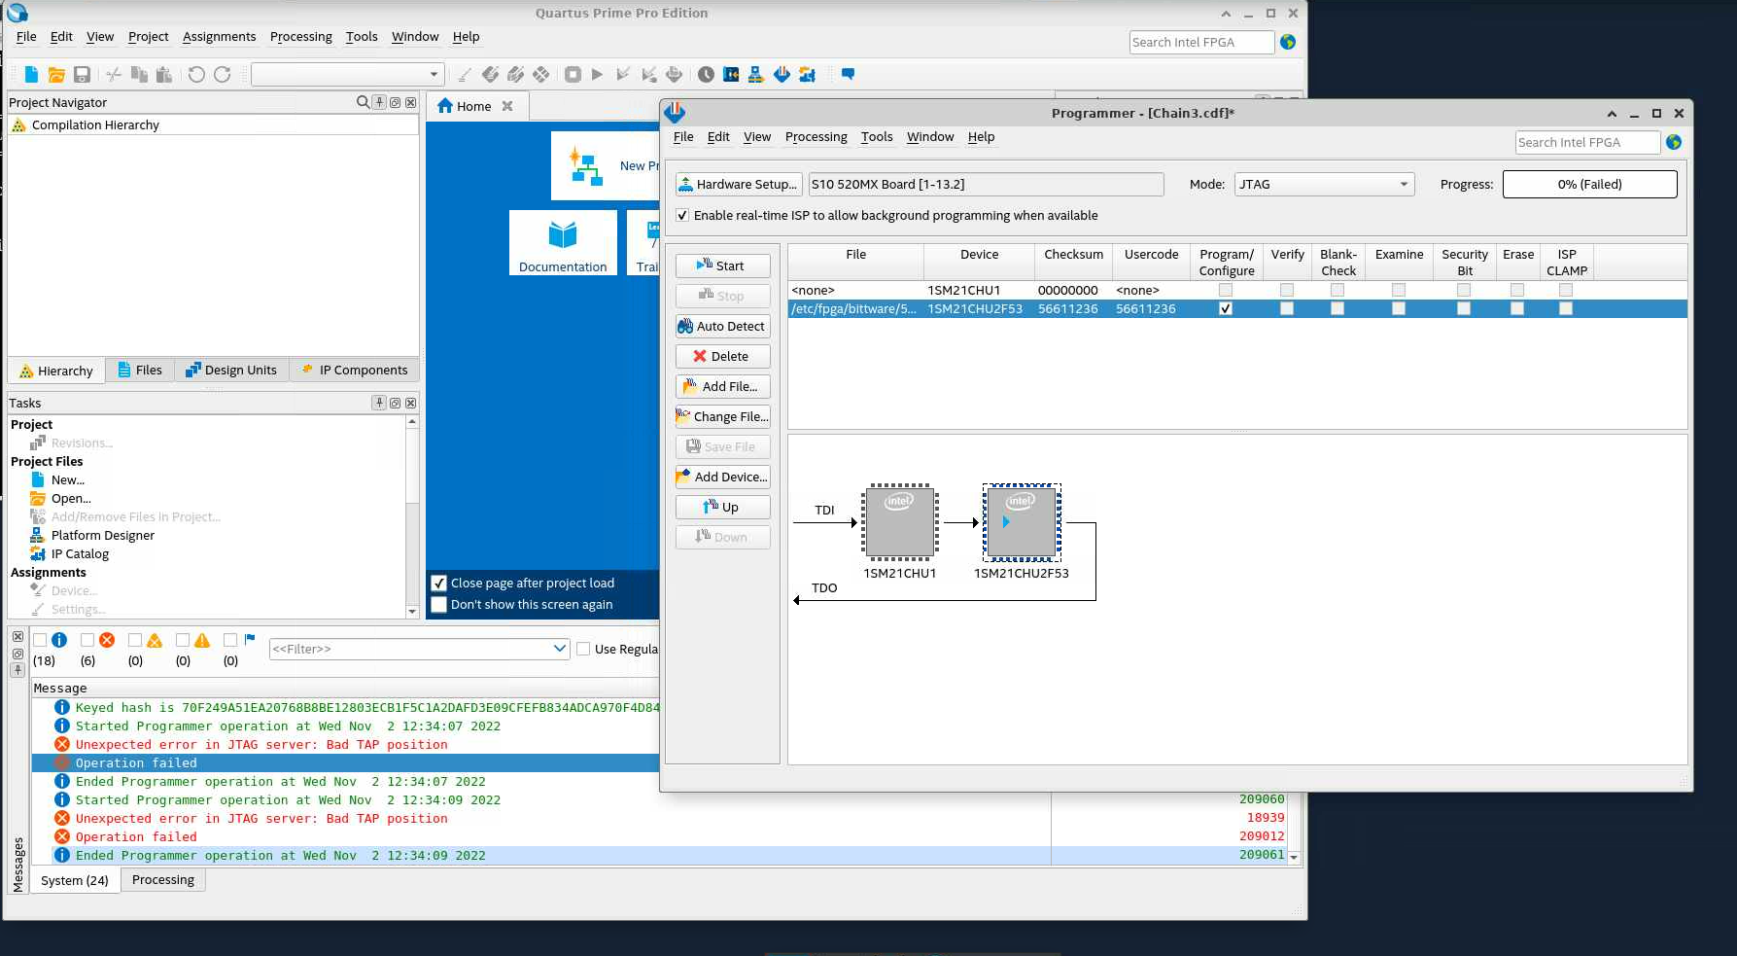
Task: Click the Open folder icon in Quartus toolbar
Action: 56,74
